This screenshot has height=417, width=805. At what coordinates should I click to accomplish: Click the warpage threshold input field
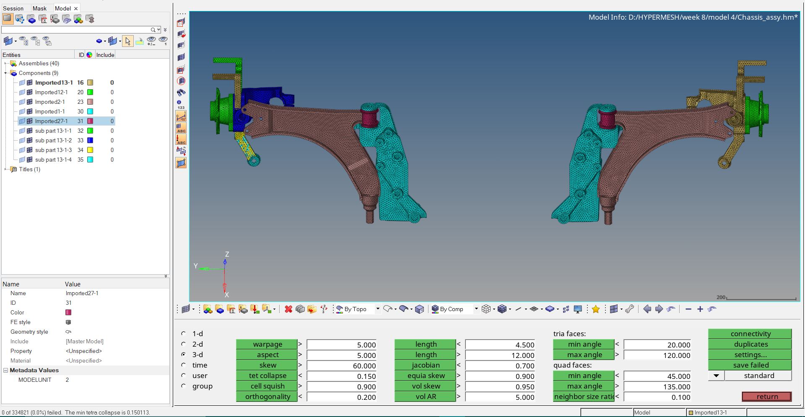coord(341,345)
